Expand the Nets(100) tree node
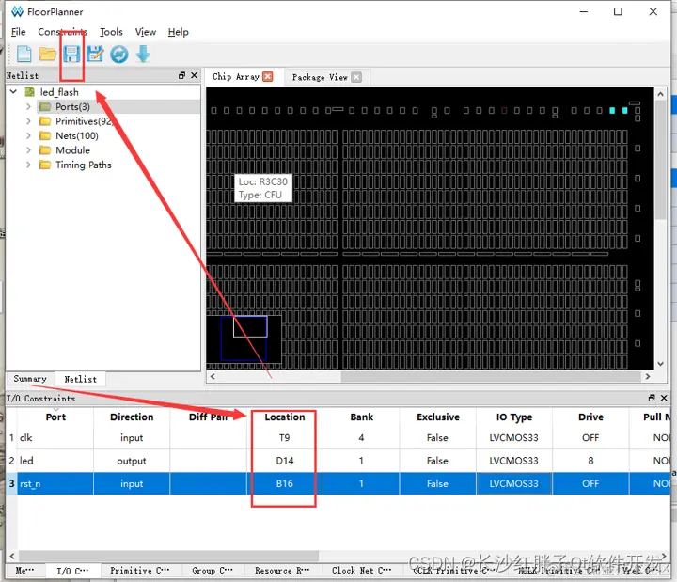Image resolution: width=677 pixels, height=582 pixels. click(x=28, y=136)
